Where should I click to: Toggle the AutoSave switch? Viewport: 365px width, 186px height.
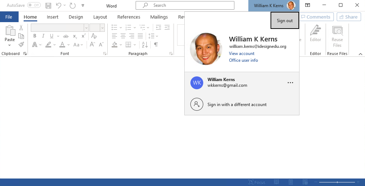point(34,5)
